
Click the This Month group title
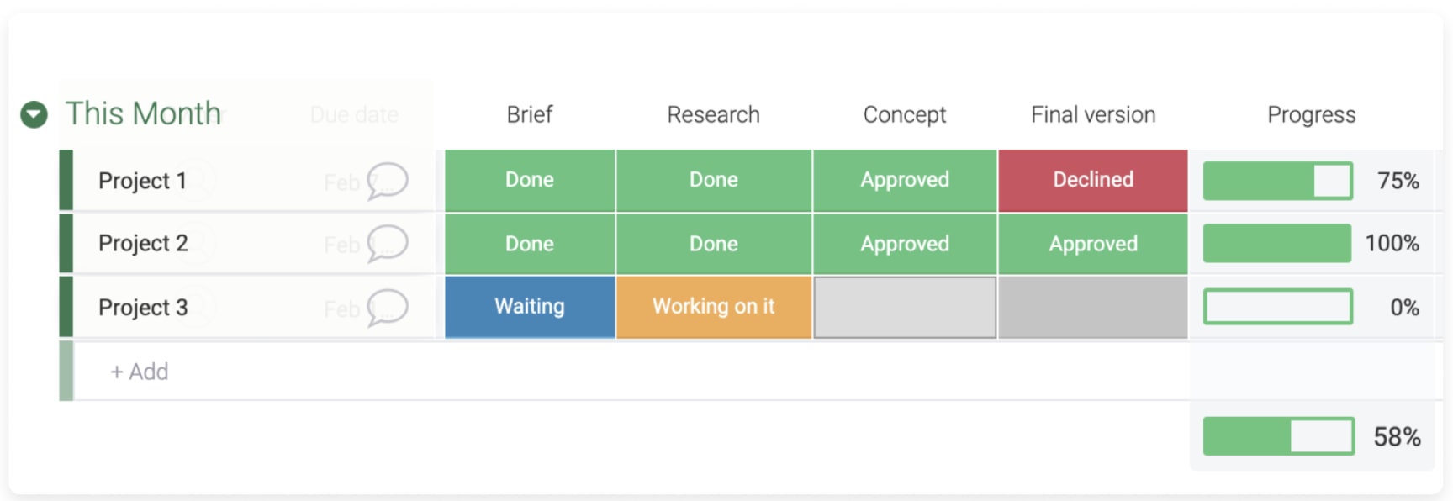coord(144,113)
